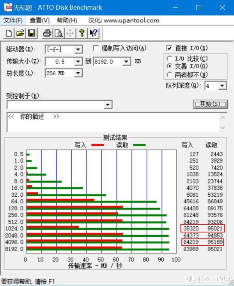The height and width of the screenshot is (286, 234).
Task: Open the 文件(F) menu
Action: pyautogui.click(x=13, y=20)
